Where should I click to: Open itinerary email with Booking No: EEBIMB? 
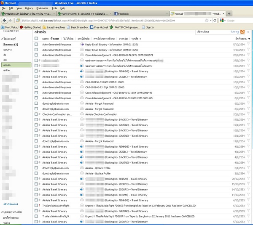tap(126, 195)
